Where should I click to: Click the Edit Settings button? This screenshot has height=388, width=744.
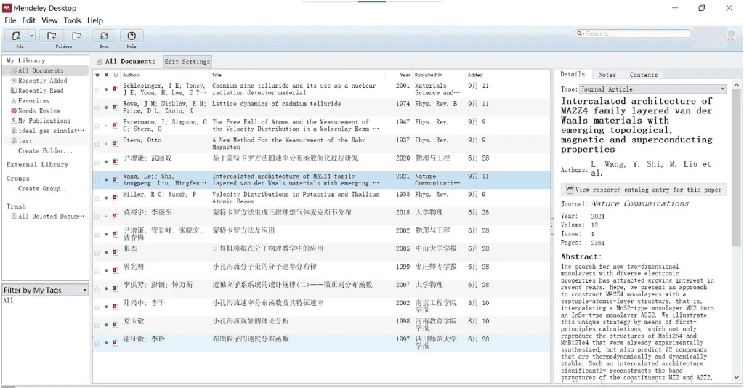click(187, 62)
